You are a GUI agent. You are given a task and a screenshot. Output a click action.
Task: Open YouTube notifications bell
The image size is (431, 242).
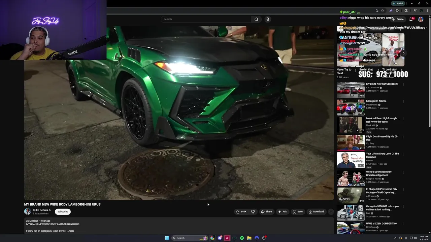coord(411,19)
